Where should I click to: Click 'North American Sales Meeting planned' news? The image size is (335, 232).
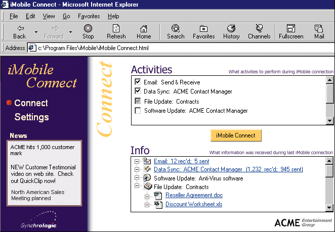(x=37, y=195)
